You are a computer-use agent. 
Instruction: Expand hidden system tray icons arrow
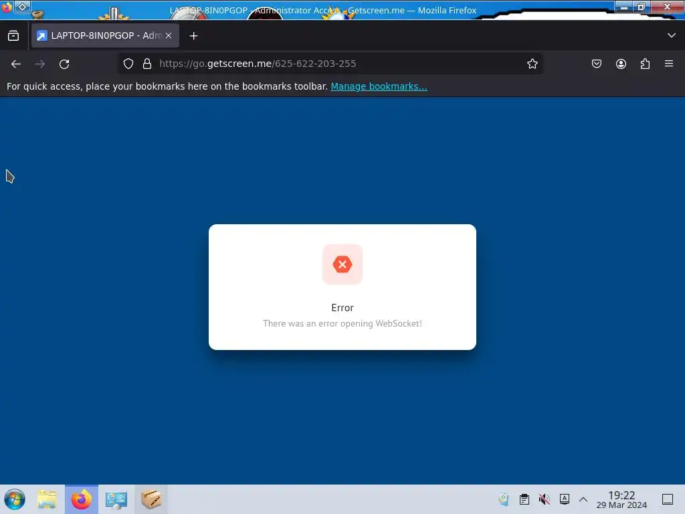click(583, 499)
